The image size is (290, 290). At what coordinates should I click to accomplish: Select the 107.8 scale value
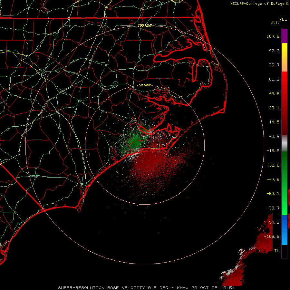pos(273,36)
